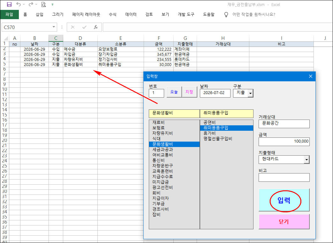Viewport: 333px width, 243px height.
Task: Open the Customize Quick Access Toolbar arrow
Action: [x=52, y=4]
